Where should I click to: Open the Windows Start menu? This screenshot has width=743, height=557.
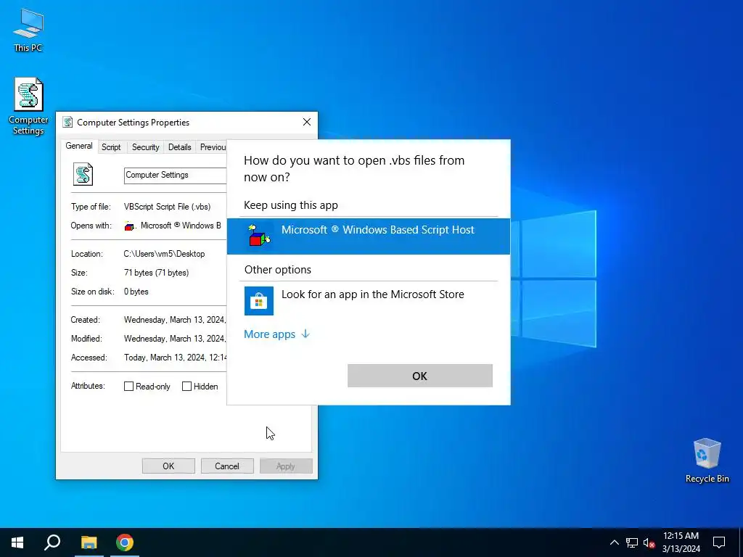click(x=17, y=542)
